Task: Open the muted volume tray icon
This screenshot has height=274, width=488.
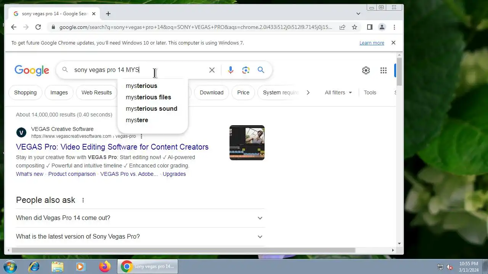Action: [450, 267]
